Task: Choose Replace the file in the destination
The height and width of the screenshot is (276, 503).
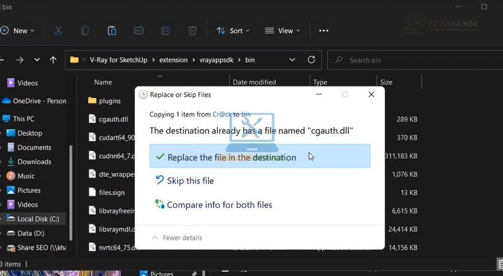Action: coord(260,156)
